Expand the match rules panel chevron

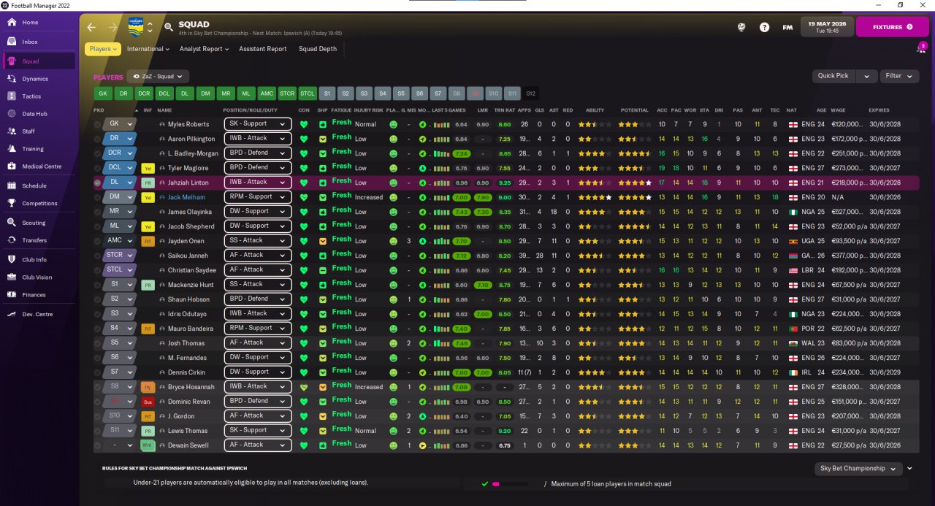[910, 469]
